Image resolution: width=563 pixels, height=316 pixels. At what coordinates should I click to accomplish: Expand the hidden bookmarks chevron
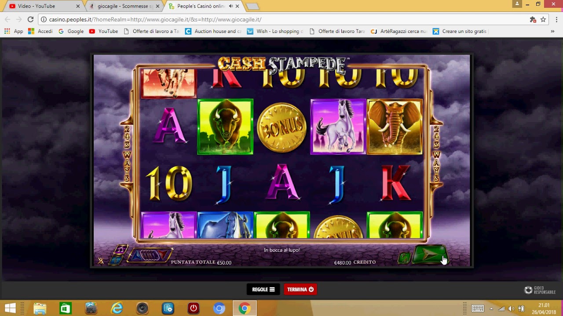pos(552,31)
